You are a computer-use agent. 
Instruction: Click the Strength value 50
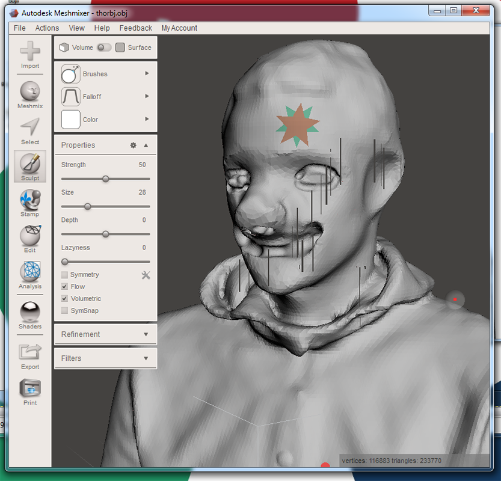point(142,165)
